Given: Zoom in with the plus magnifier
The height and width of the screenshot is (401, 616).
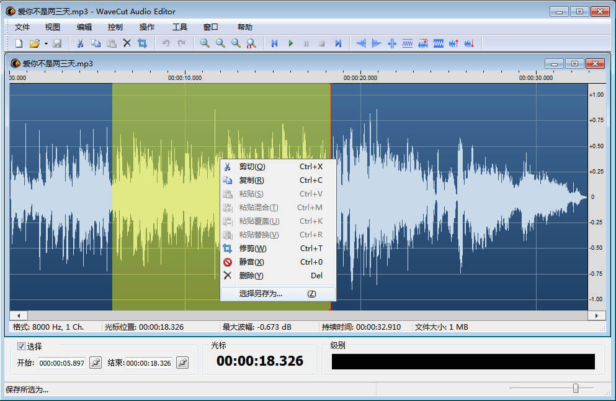Looking at the screenshot, I should point(205,43).
